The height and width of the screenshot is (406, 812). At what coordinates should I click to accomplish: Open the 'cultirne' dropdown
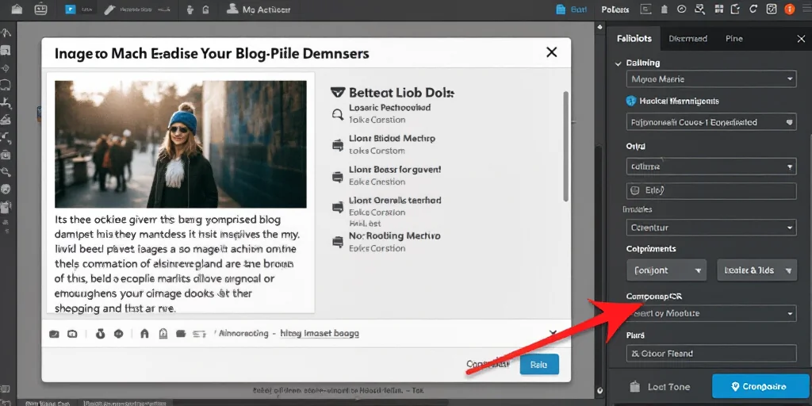(x=711, y=167)
